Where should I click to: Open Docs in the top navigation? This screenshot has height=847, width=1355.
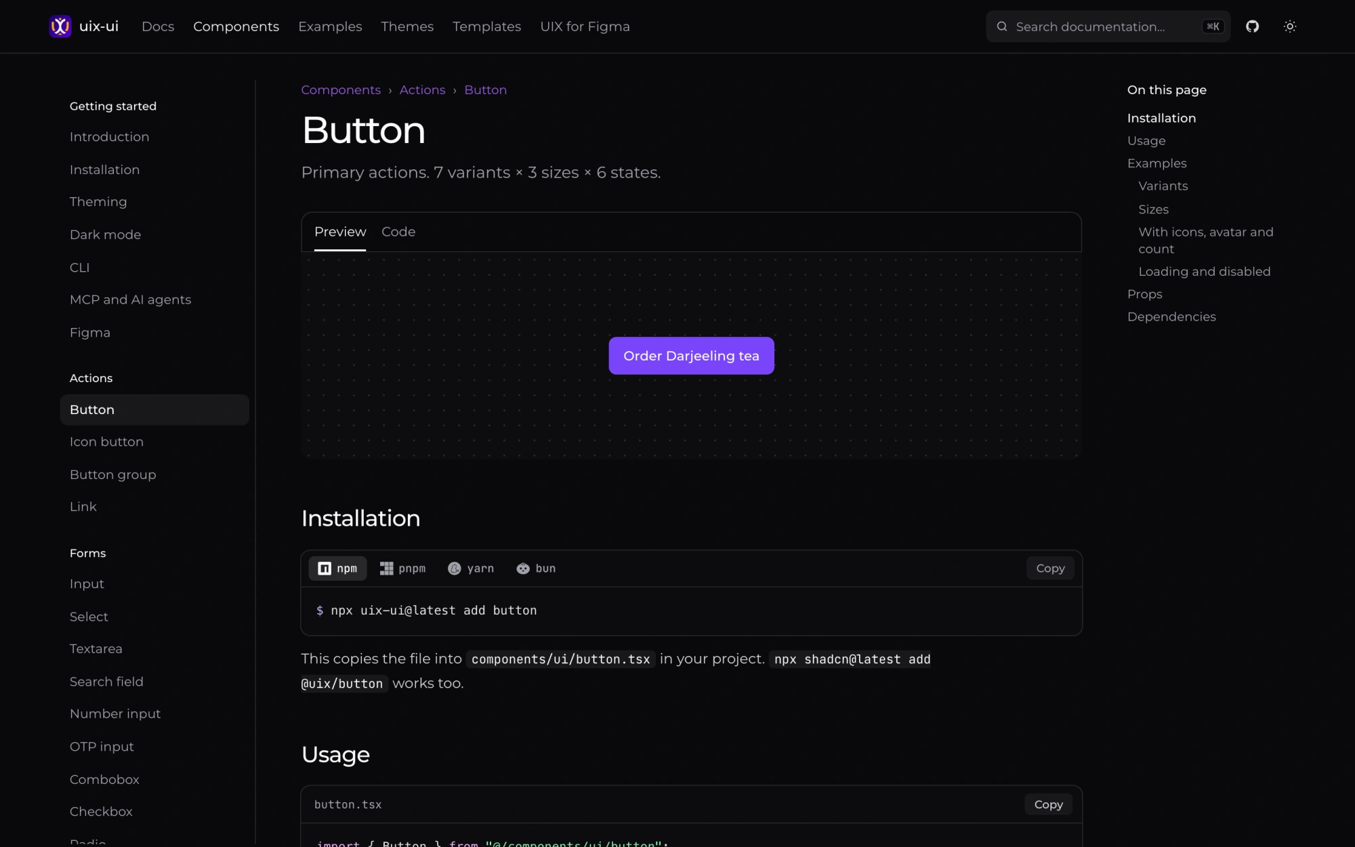[158, 26]
